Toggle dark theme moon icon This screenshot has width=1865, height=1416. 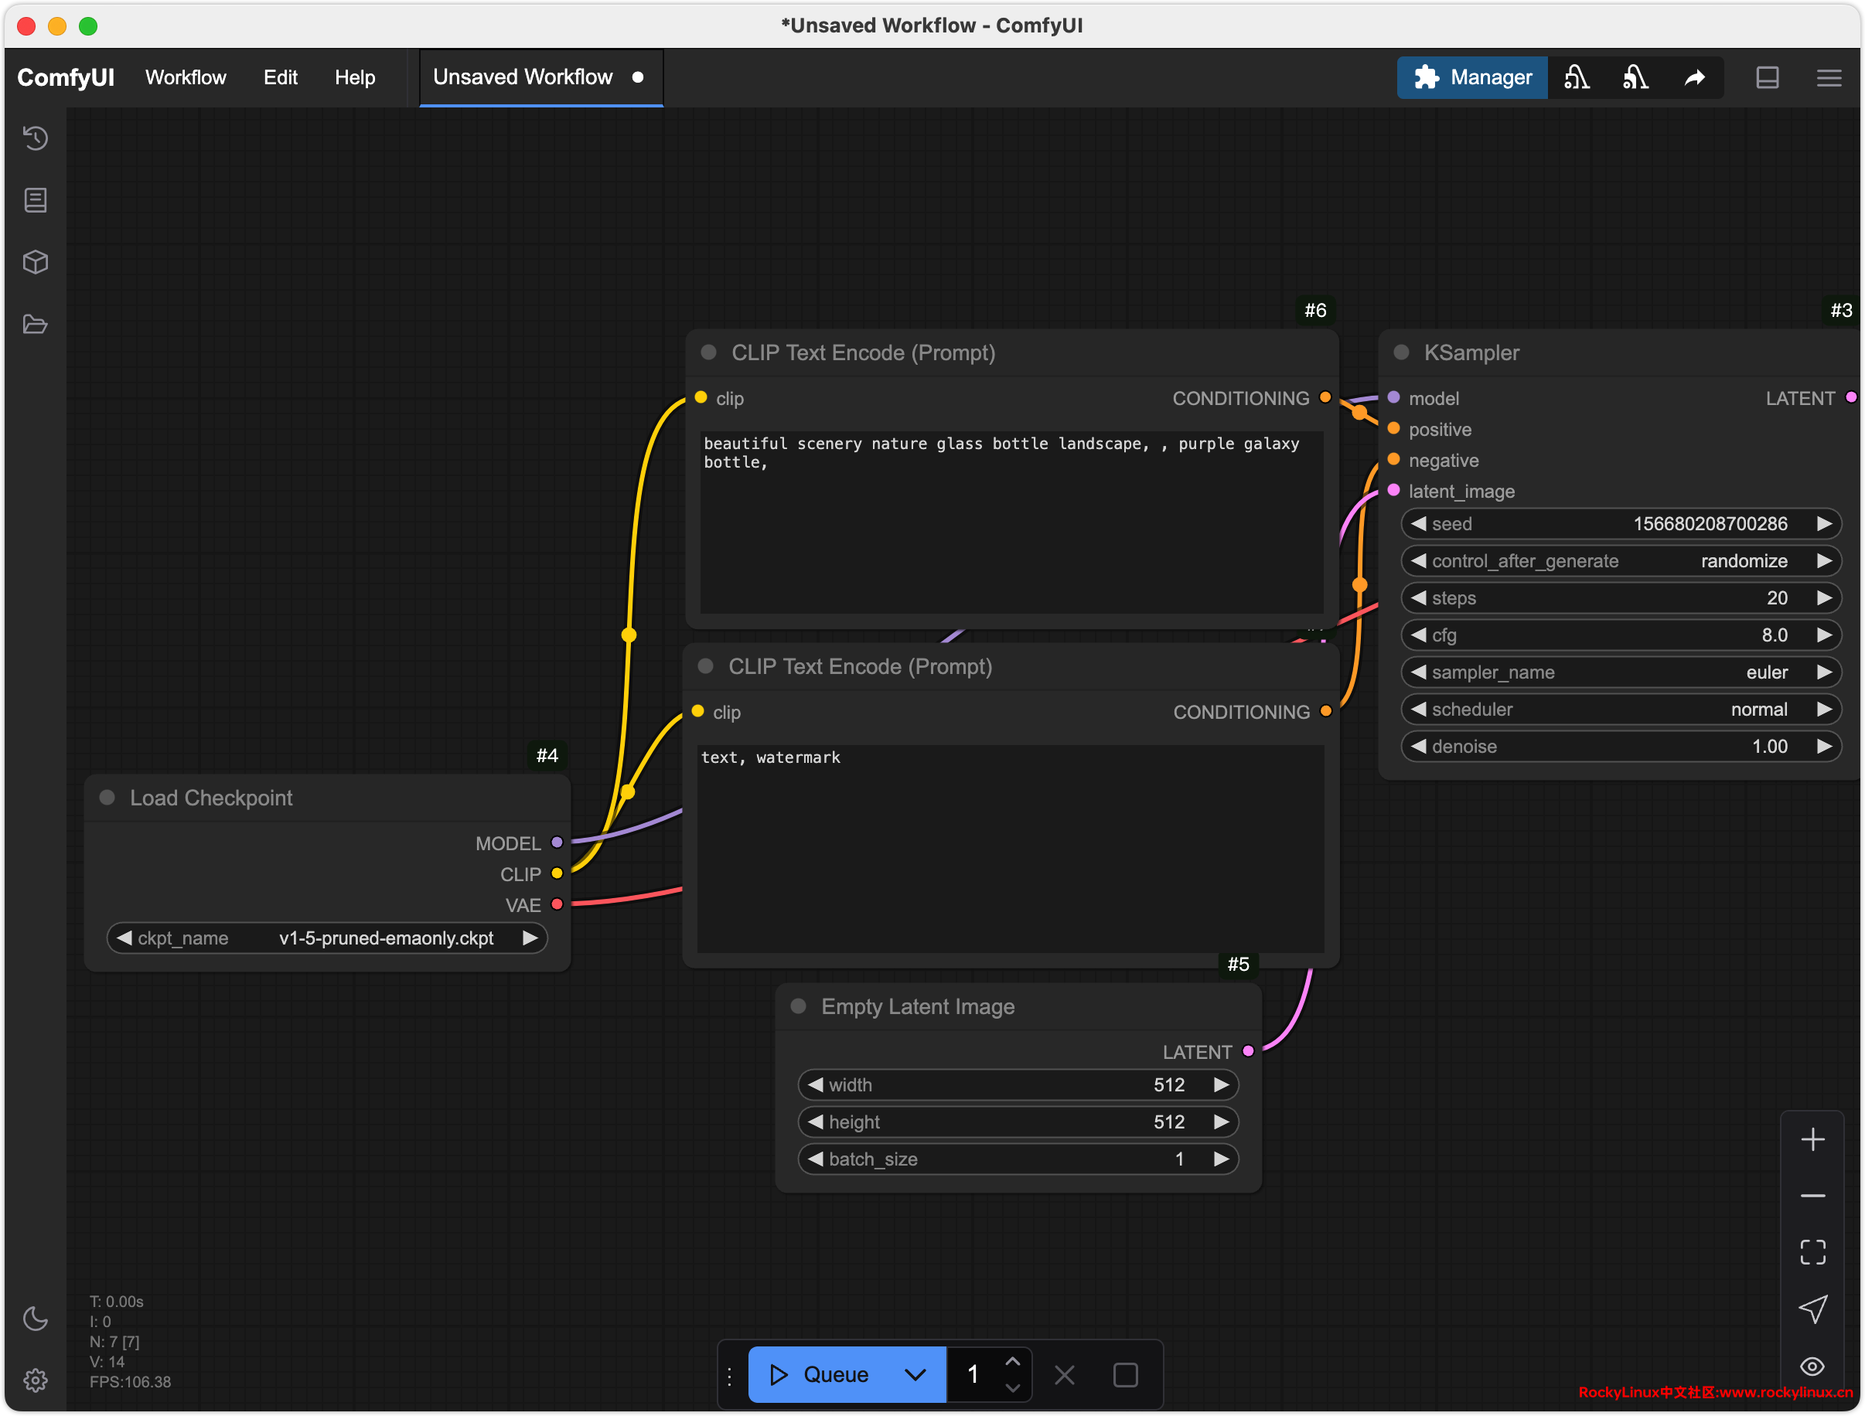36,1319
